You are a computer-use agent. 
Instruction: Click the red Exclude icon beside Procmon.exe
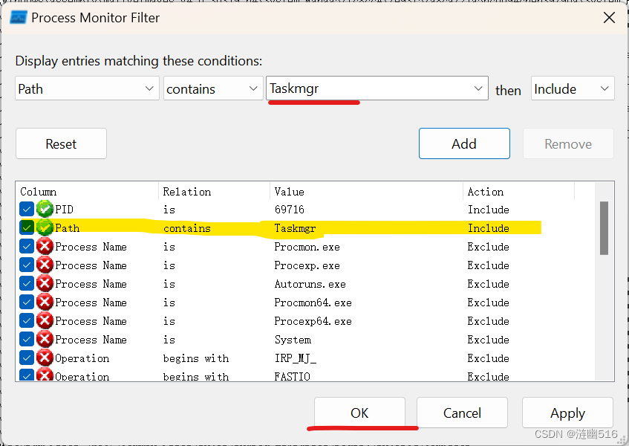44,246
